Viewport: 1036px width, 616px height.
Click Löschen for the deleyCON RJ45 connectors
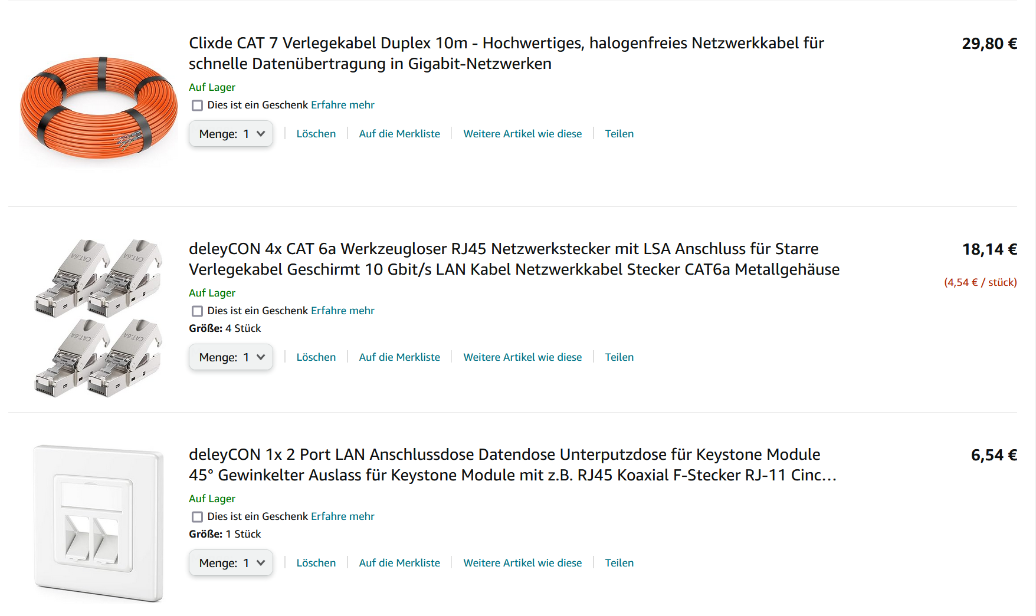click(316, 357)
